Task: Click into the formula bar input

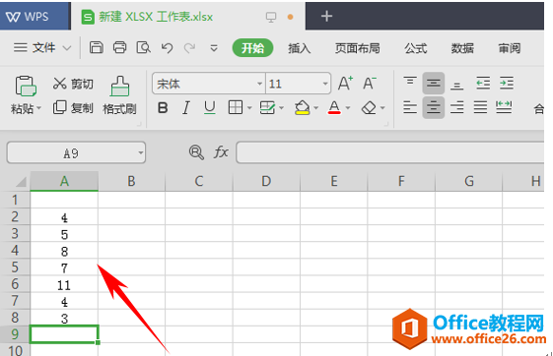Action: (x=390, y=152)
